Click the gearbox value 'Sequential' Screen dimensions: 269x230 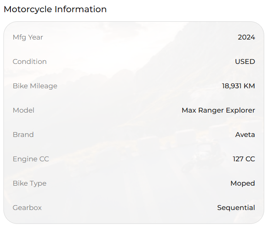(236, 208)
